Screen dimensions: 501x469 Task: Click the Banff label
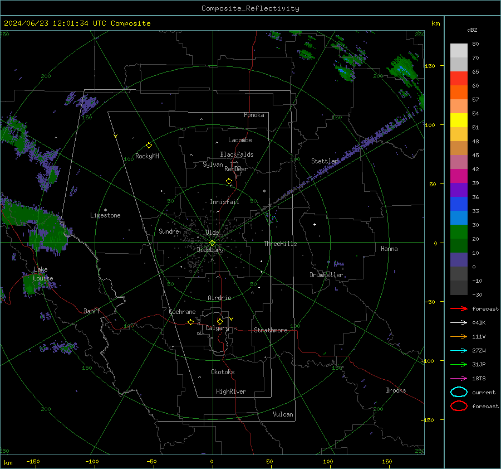[92, 311]
